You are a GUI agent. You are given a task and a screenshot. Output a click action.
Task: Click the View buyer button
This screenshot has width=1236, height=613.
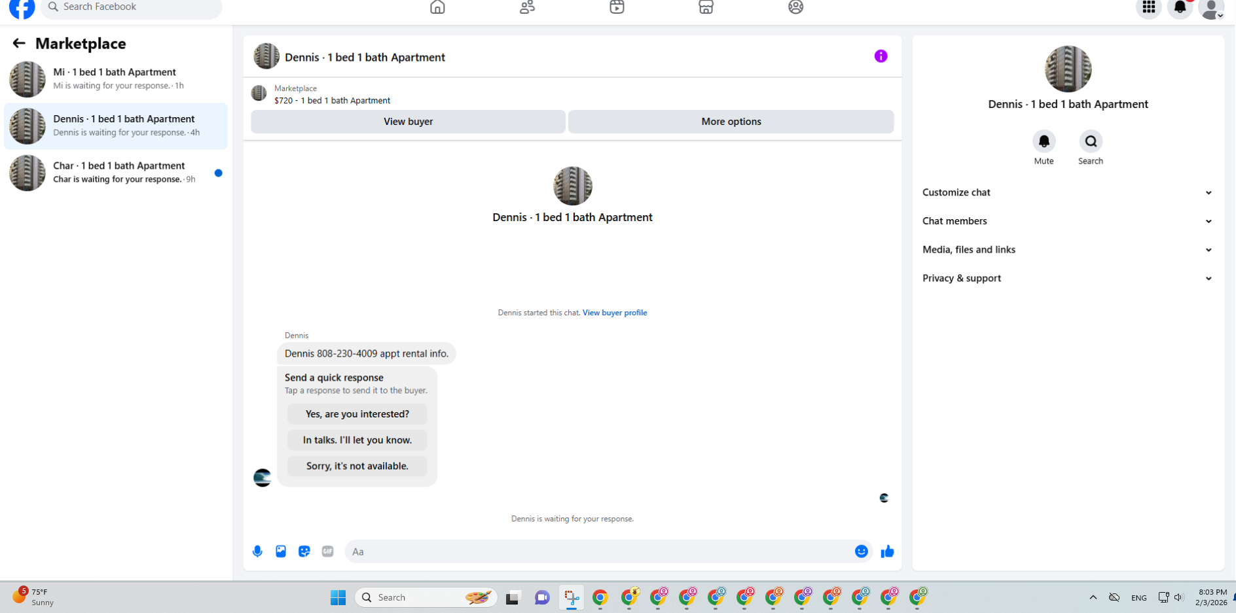(x=408, y=122)
